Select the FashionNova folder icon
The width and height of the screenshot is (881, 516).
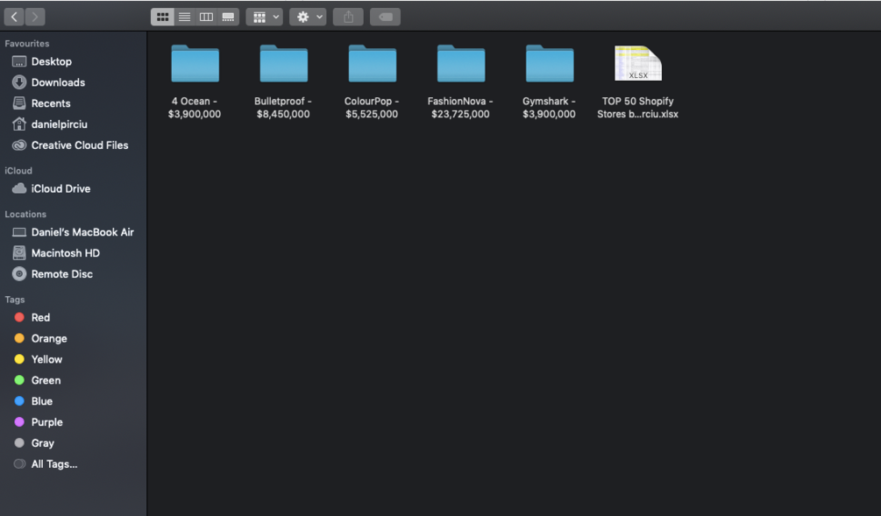pyautogui.click(x=461, y=63)
